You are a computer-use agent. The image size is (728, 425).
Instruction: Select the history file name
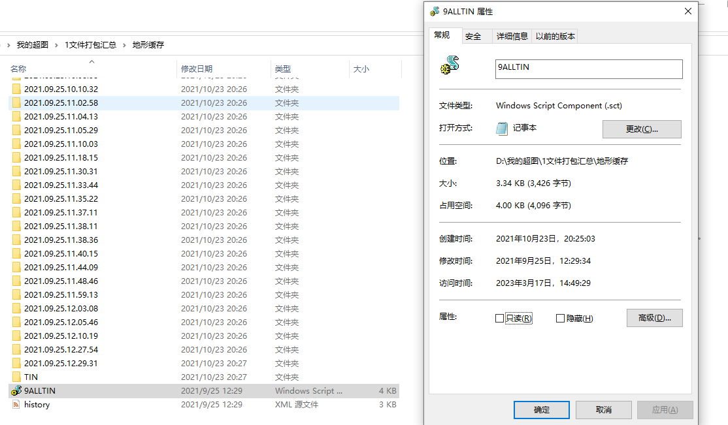click(37, 405)
